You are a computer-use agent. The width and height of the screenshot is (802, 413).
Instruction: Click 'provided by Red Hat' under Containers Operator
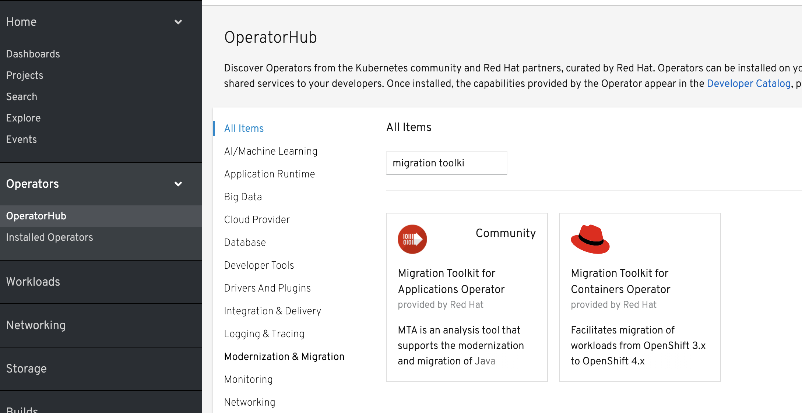613,305
